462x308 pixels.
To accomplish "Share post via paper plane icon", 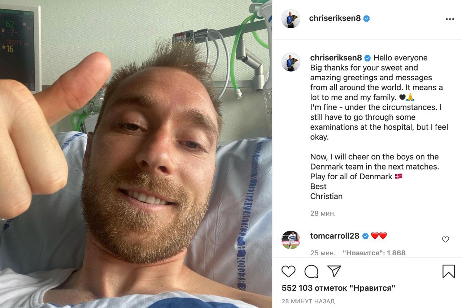I will [x=334, y=271].
